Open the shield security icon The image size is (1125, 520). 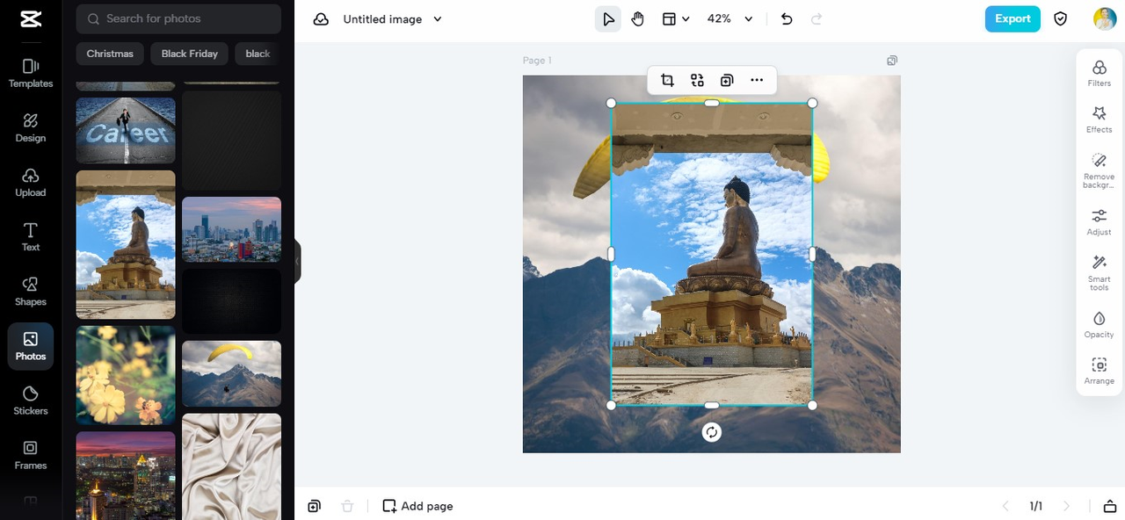(x=1061, y=19)
